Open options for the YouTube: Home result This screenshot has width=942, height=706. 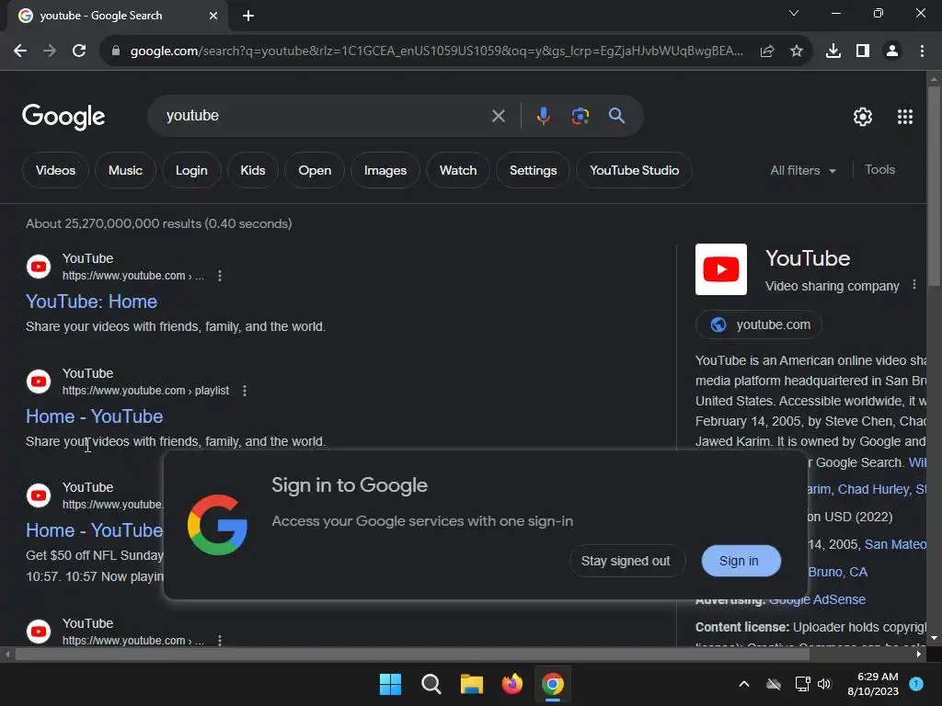220,276
